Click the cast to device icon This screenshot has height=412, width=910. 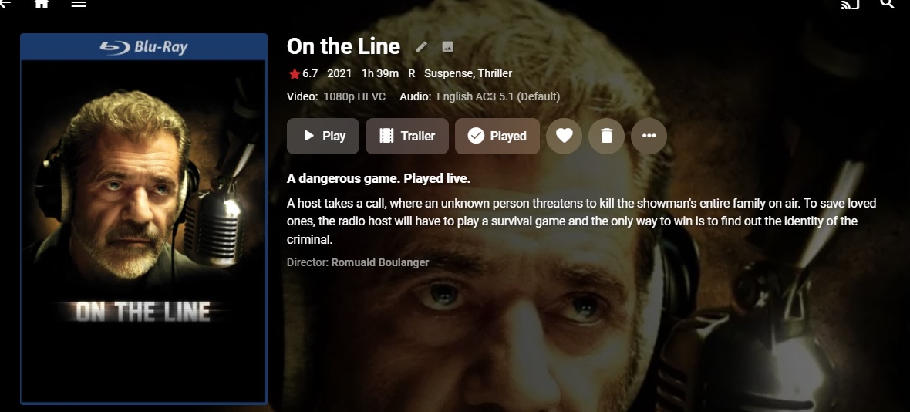pyautogui.click(x=850, y=4)
